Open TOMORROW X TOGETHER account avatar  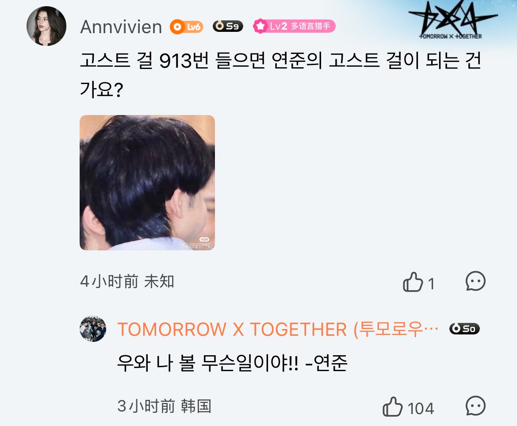[93, 329]
